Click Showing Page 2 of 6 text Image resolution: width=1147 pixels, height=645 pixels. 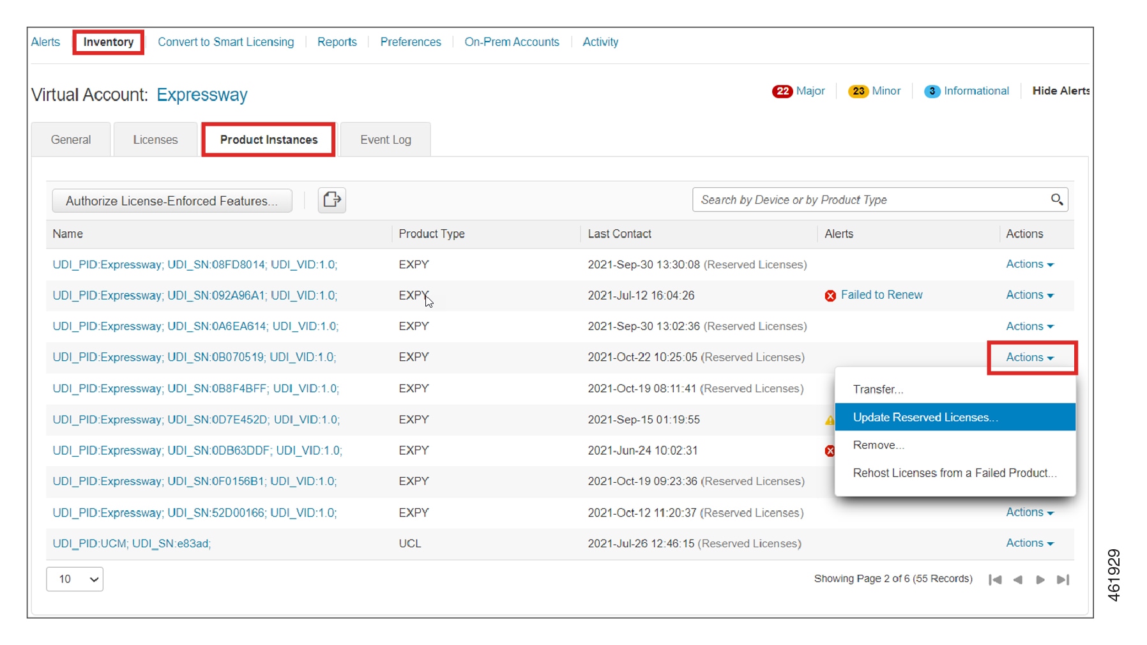[x=893, y=579]
